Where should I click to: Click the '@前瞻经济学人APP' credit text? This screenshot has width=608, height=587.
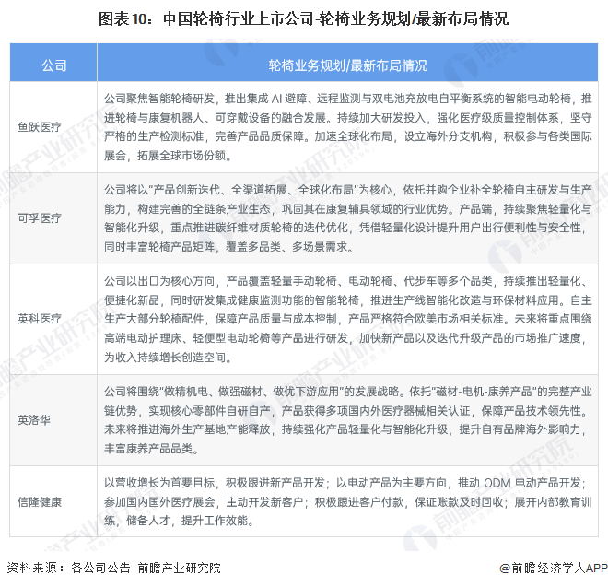pos(554,568)
